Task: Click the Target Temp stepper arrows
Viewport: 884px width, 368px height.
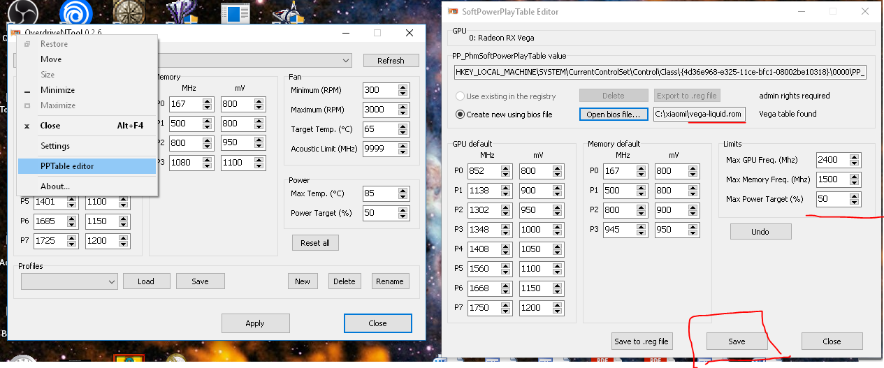Action: (x=403, y=129)
